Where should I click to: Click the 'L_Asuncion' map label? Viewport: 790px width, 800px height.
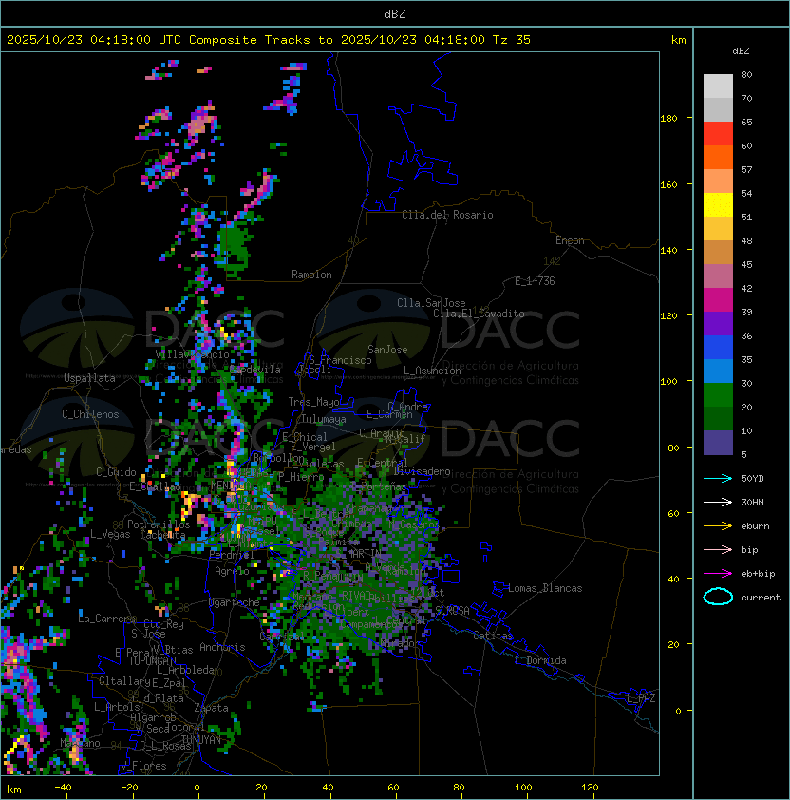click(432, 371)
